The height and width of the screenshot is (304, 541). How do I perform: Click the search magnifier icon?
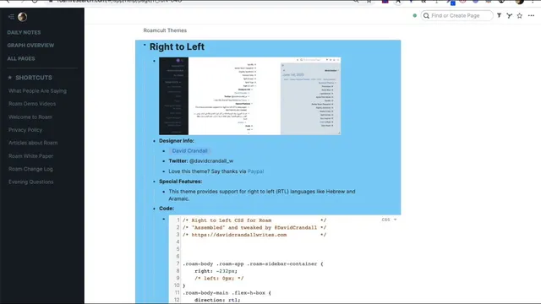426,15
